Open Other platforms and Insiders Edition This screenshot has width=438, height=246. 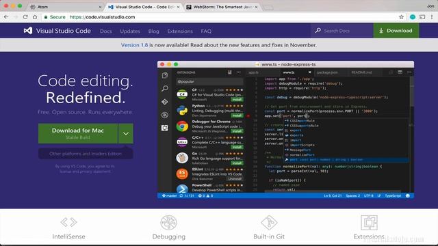(86, 153)
